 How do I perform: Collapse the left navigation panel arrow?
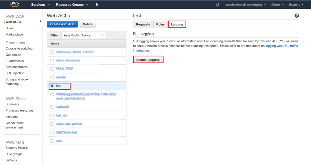click(40, 21)
